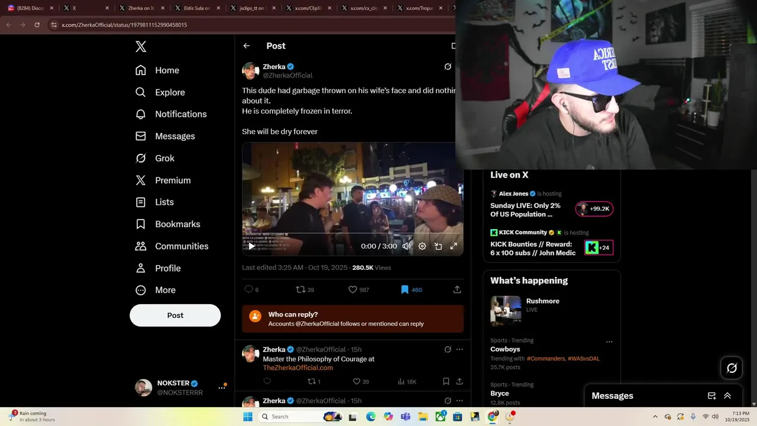Repost the post with 39 reposts
Viewport: 757px width, 426px height.
pos(305,289)
